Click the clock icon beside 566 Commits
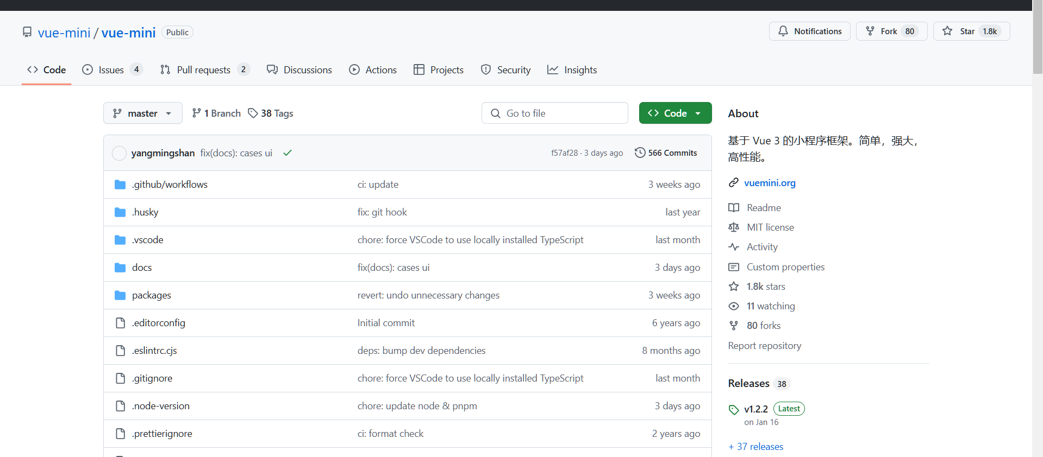The width and height of the screenshot is (1043, 457). [x=640, y=153]
